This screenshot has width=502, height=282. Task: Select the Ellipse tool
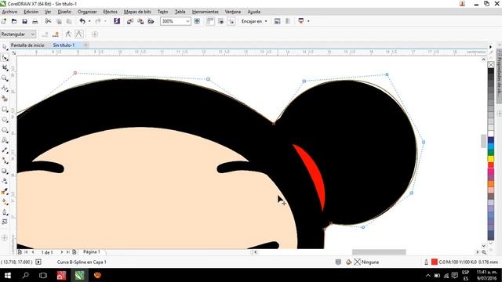(5, 120)
